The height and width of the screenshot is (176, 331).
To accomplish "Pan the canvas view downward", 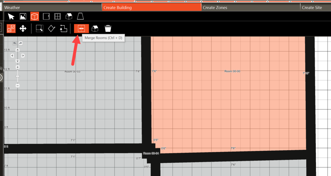I will [18, 61].
